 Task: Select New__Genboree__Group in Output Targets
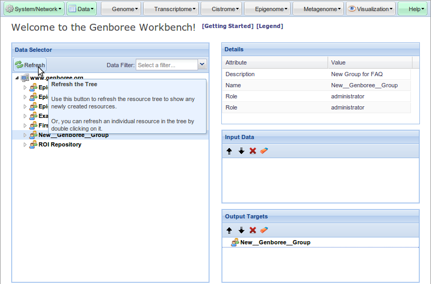275,242
